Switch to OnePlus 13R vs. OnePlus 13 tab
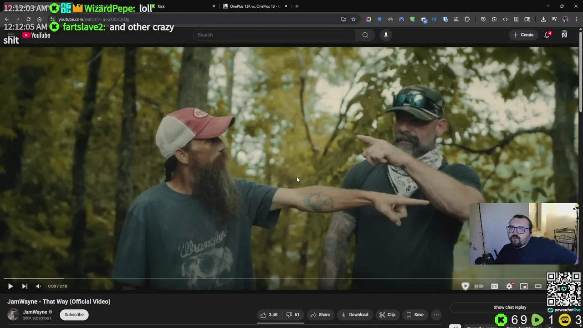 pyautogui.click(x=255, y=6)
